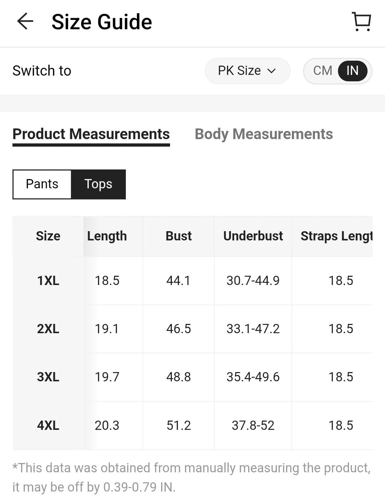Select the IN unit option
This screenshot has height=498, width=385.
pyautogui.click(x=353, y=71)
